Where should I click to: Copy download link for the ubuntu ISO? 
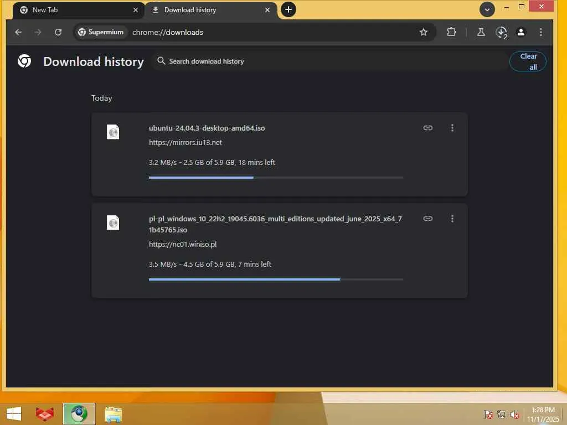coord(428,128)
